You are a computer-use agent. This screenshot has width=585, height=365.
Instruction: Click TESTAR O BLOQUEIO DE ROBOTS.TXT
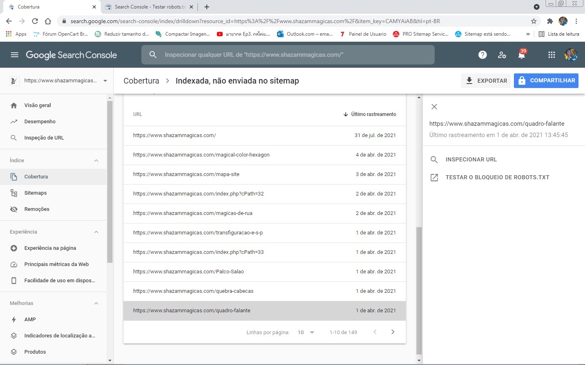tap(497, 177)
